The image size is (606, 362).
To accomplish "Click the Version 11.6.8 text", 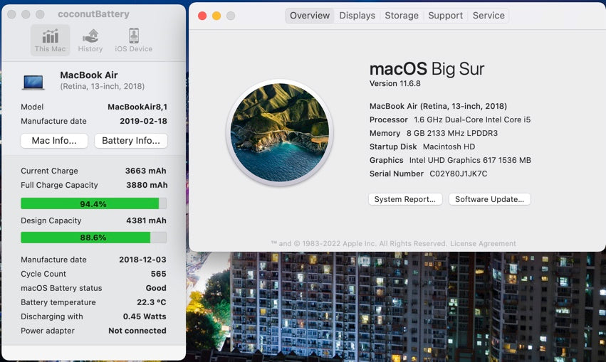I will click(395, 83).
